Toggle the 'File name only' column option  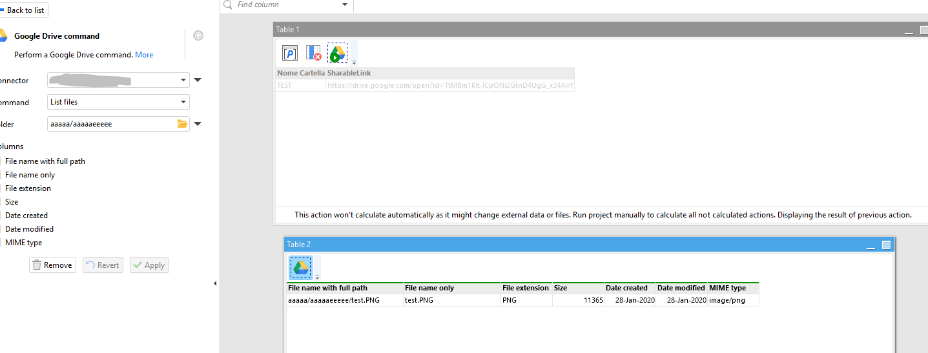pos(30,175)
